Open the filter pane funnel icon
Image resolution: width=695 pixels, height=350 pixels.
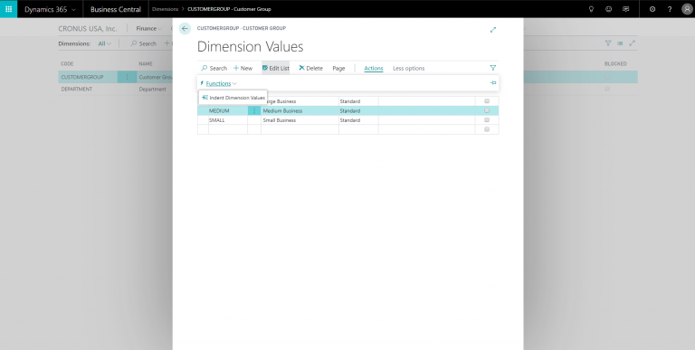(493, 68)
